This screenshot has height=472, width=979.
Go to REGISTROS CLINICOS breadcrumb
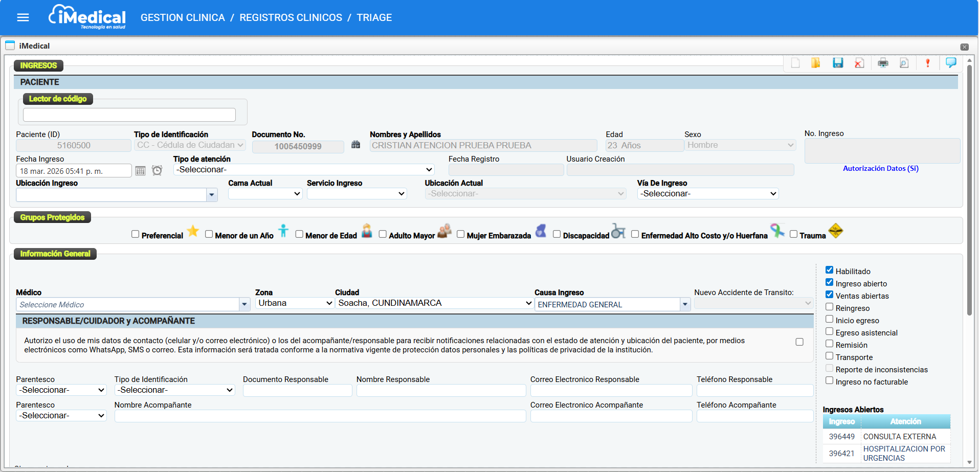[x=291, y=18]
